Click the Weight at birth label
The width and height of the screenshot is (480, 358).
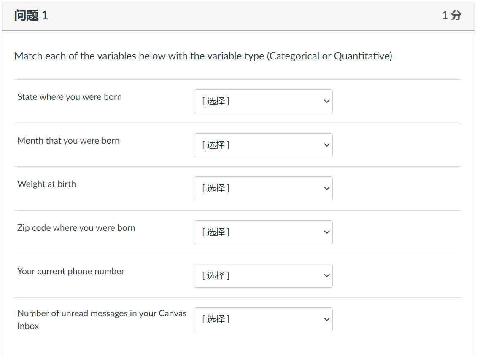pos(46,184)
